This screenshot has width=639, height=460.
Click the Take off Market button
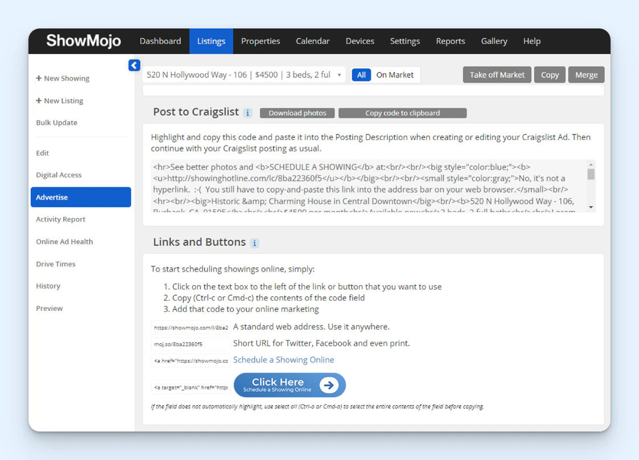(x=497, y=75)
